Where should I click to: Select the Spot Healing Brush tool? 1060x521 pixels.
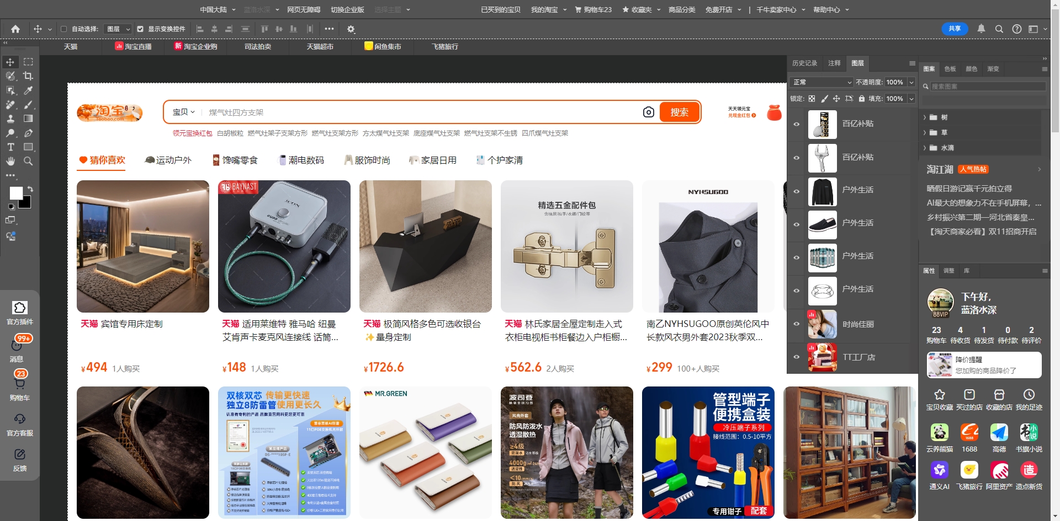click(10, 104)
